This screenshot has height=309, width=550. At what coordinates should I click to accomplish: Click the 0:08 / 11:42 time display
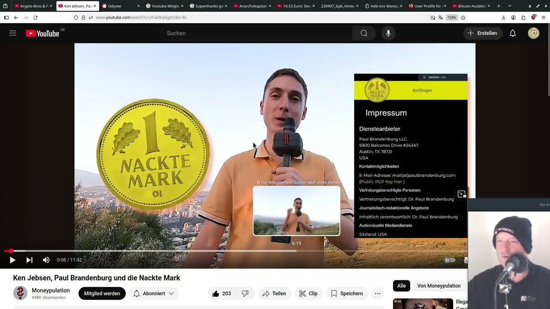point(70,260)
